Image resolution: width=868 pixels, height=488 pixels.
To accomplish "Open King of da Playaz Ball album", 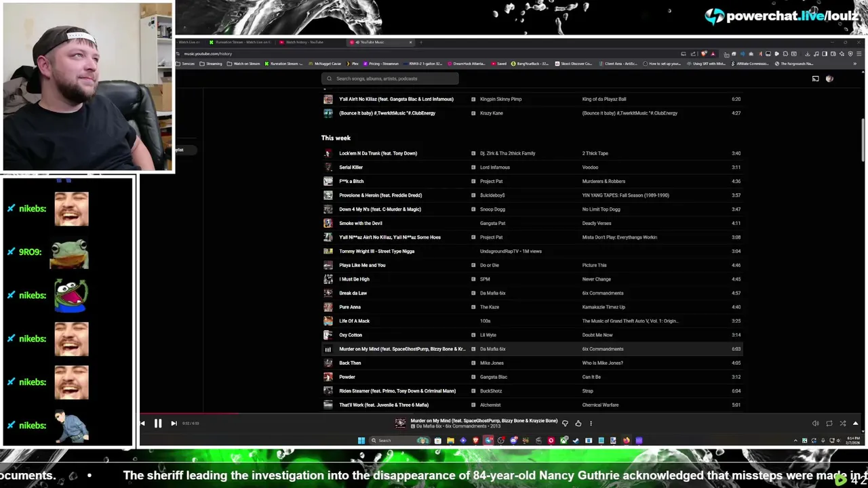I will coord(604,99).
